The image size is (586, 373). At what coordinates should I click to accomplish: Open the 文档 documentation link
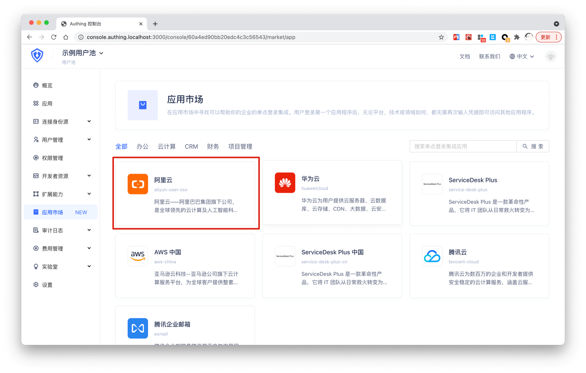click(x=465, y=57)
